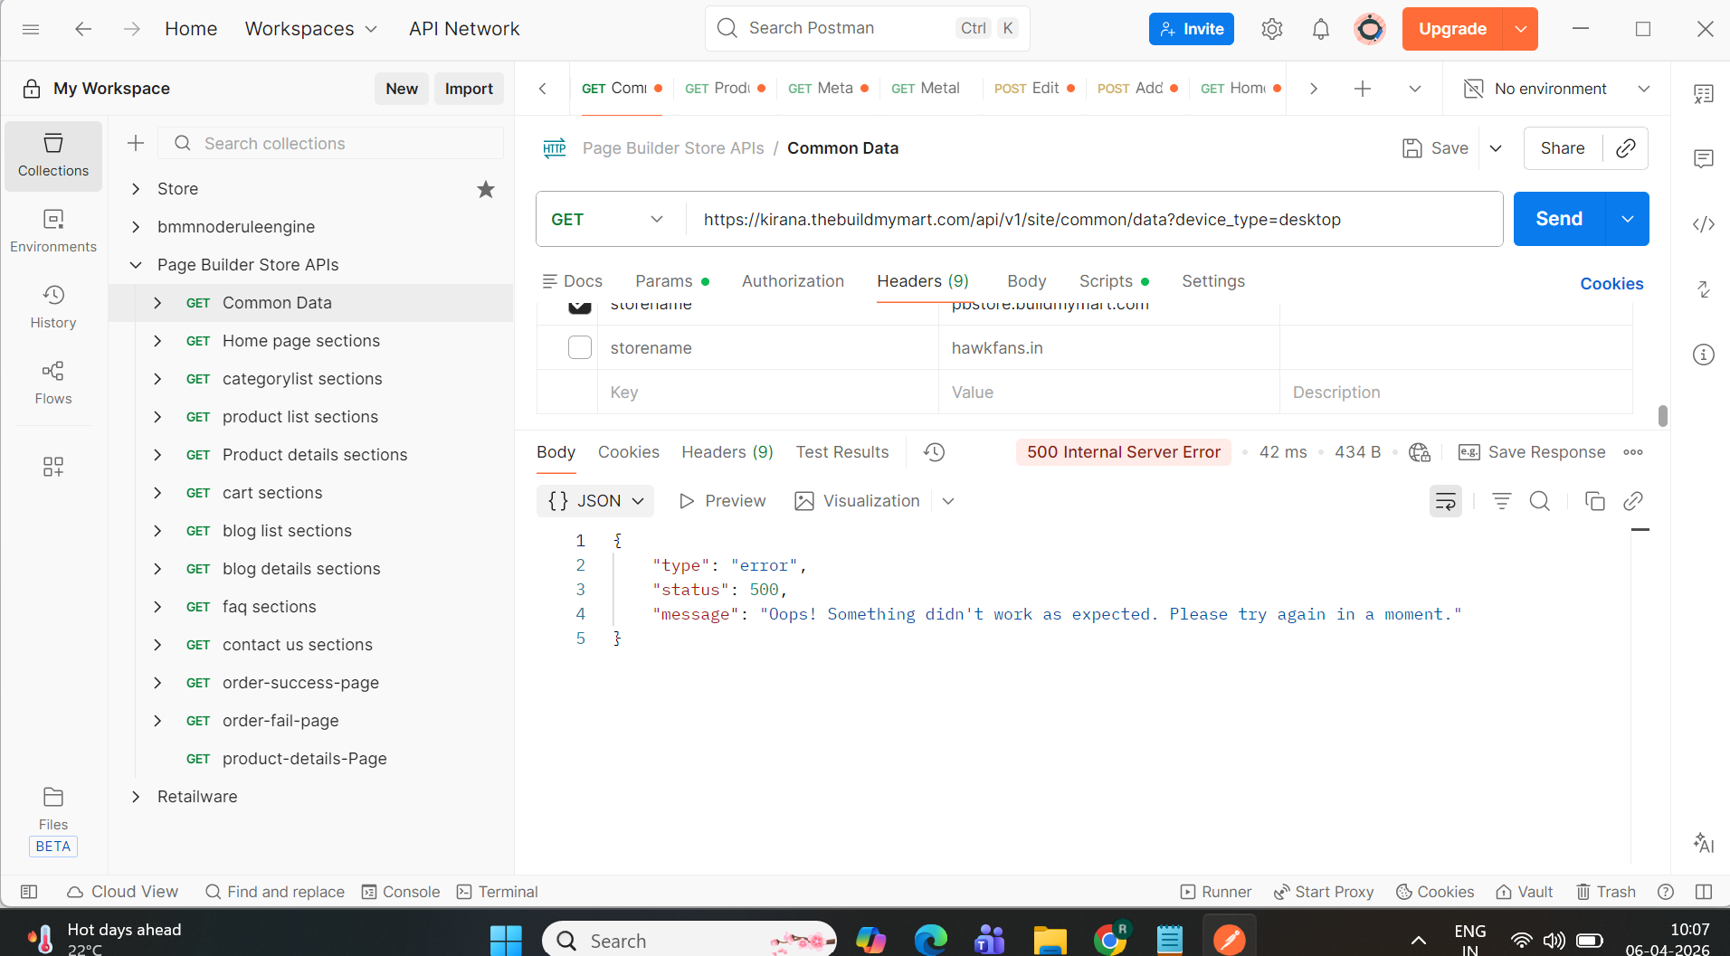
Task: Open the JSON format dropdown
Action: pos(595,501)
